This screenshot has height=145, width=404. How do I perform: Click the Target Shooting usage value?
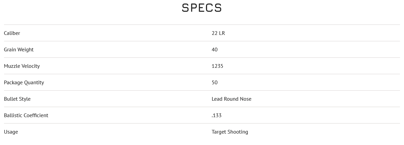(x=230, y=132)
